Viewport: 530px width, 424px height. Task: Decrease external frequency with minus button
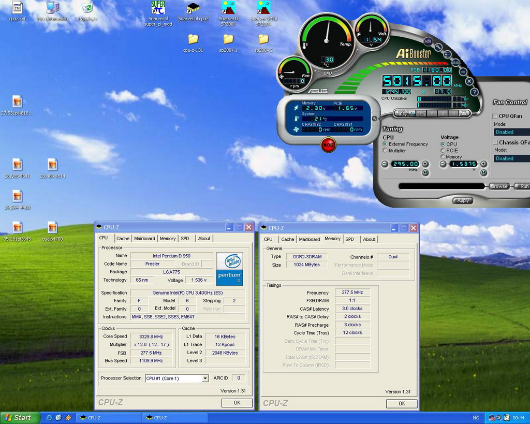pos(385,164)
